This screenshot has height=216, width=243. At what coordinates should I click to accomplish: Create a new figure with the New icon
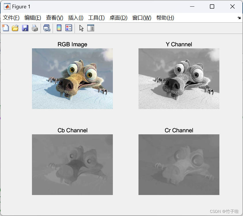[x=5, y=28]
